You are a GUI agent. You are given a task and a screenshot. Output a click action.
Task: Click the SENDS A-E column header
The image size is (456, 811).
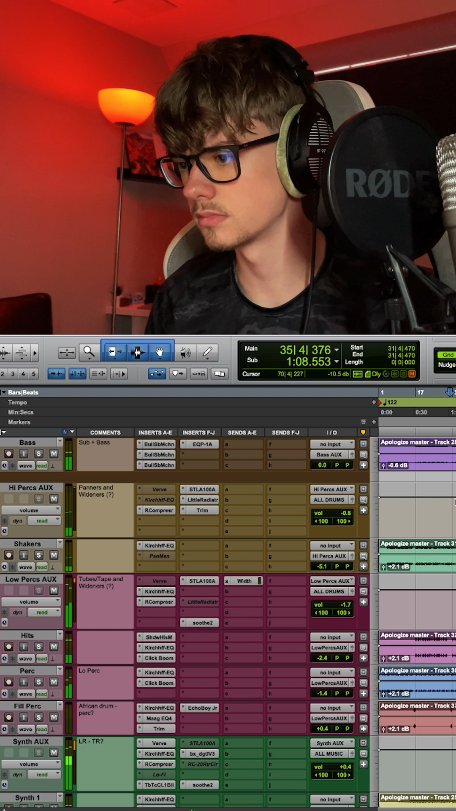click(242, 433)
